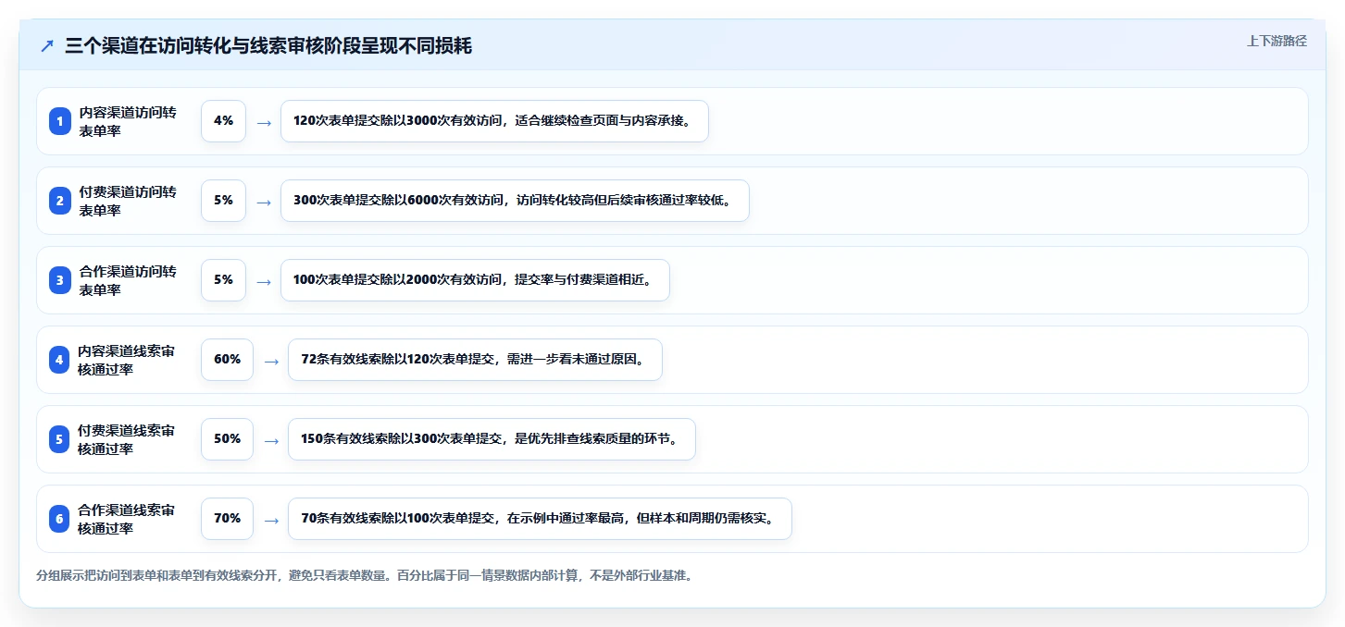The width and height of the screenshot is (1345, 627).
Task: Click the trend arrow icon beside the title
Action: (47, 46)
